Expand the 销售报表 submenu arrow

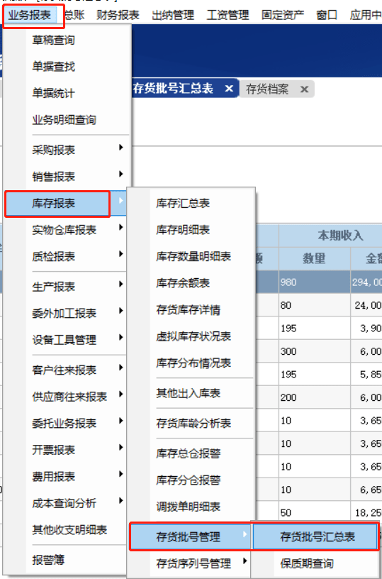click(x=121, y=174)
